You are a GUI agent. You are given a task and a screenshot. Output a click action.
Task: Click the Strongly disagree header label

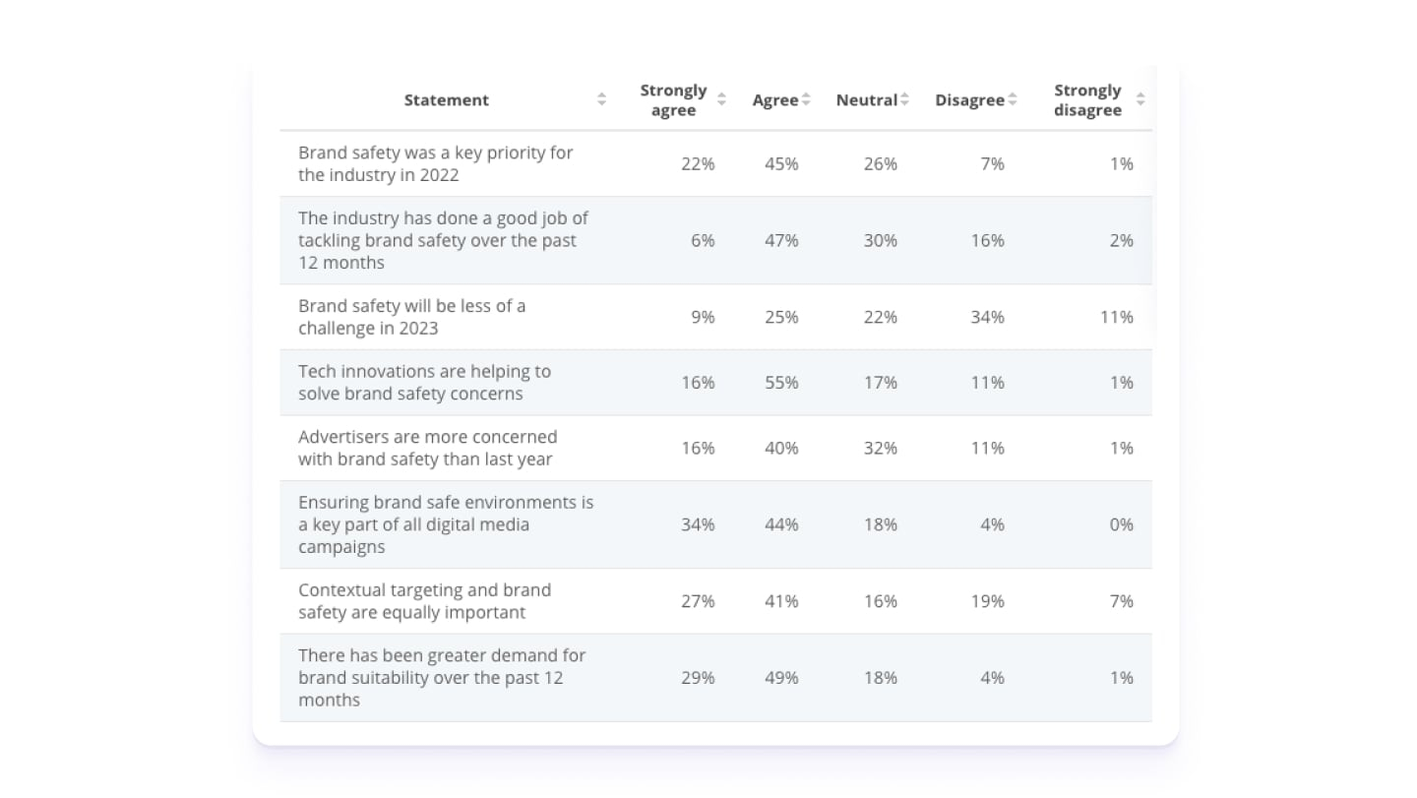(x=1087, y=99)
